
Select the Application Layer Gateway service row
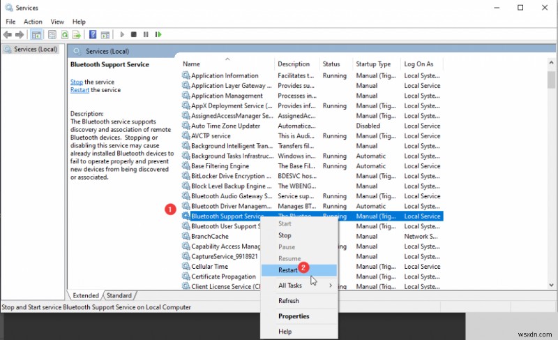click(x=312, y=85)
